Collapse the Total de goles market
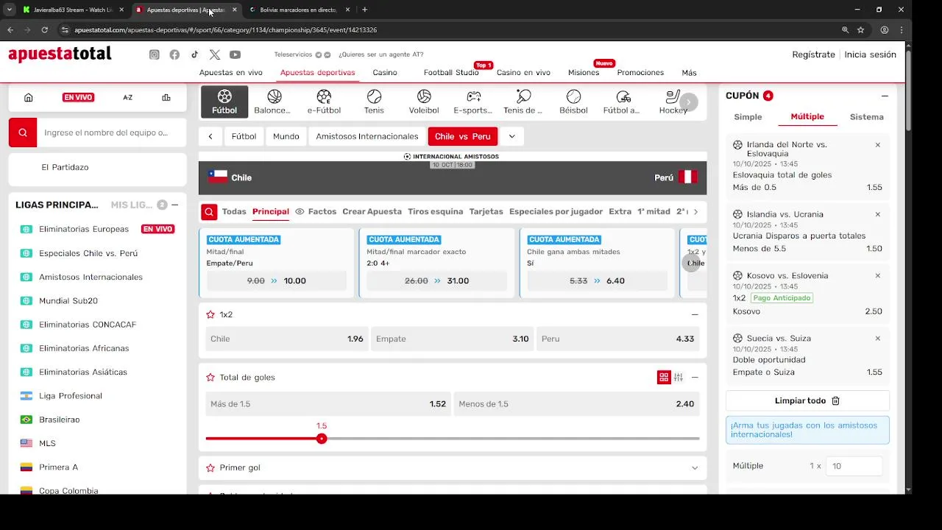 point(695,377)
